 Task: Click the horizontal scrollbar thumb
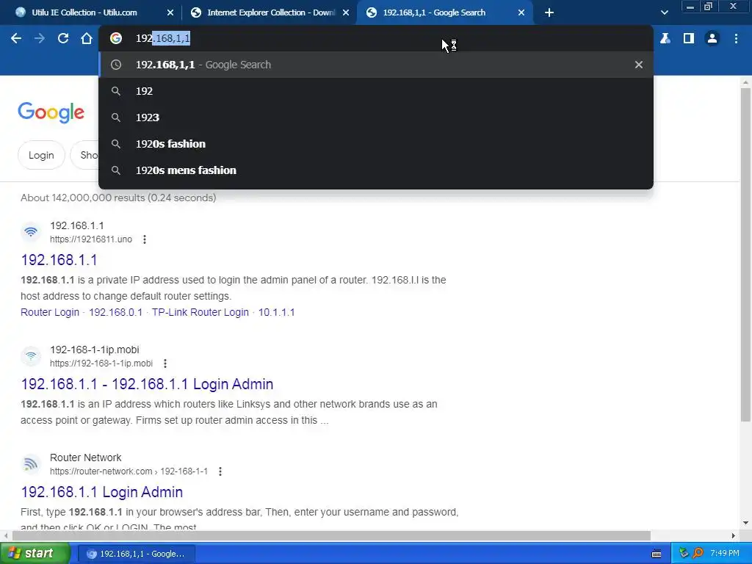[331, 535]
